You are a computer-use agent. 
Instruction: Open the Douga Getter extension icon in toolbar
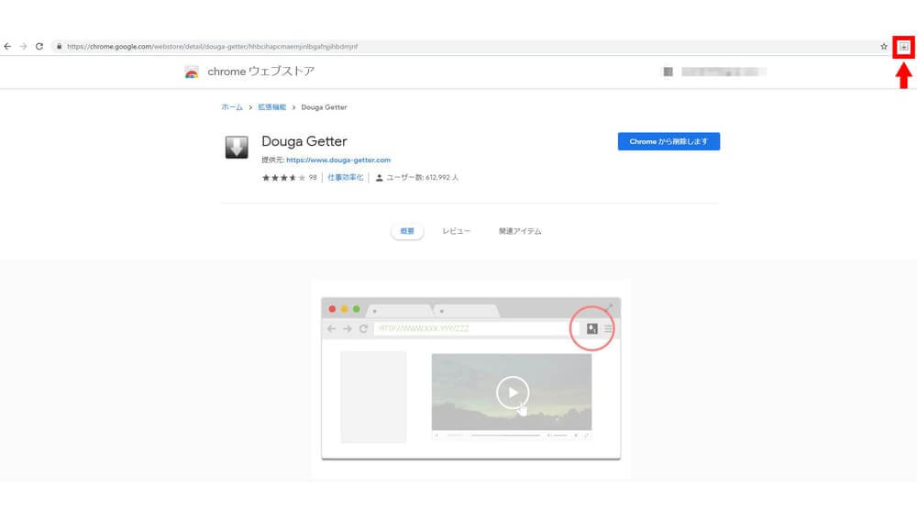(903, 47)
